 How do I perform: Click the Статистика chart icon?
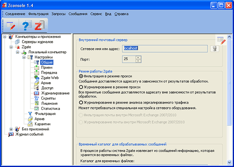coord(37,109)
